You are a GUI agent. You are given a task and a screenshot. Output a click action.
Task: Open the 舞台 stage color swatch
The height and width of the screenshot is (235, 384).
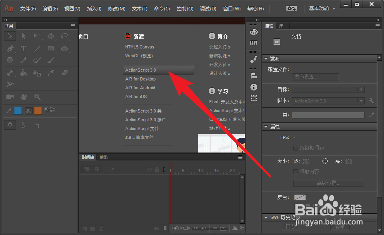(x=300, y=197)
